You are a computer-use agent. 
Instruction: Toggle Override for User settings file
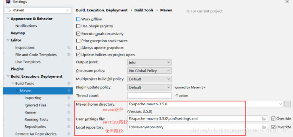click(273, 118)
